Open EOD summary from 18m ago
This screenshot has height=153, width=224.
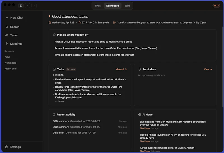(x=90, y=127)
